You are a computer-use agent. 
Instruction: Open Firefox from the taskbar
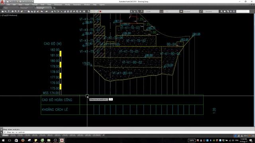pyautogui.click(x=23, y=140)
